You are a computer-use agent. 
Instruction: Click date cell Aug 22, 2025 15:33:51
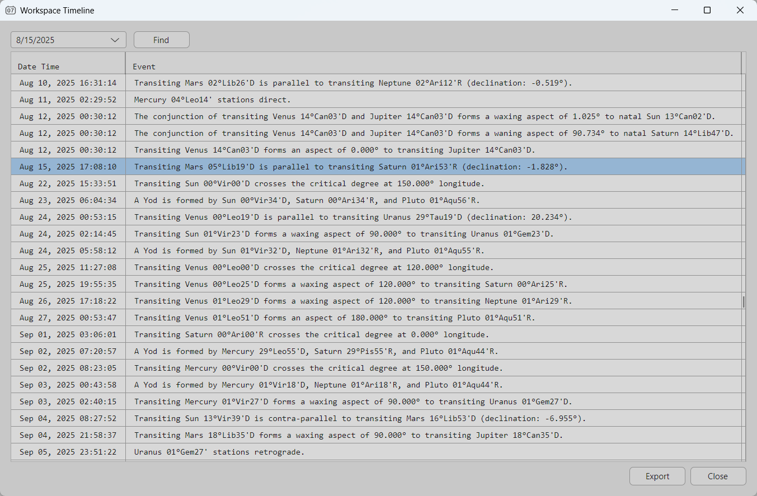(x=68, y=183)
